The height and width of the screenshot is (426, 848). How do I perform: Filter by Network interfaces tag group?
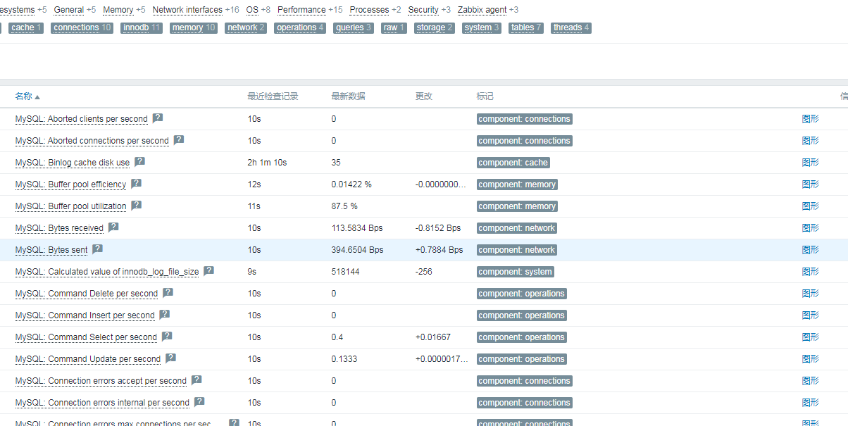coord(187,10)
